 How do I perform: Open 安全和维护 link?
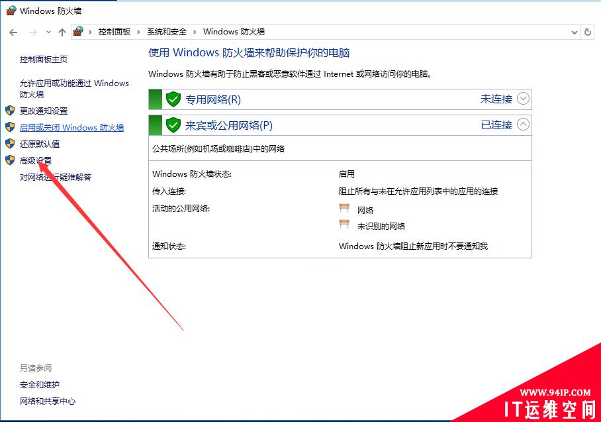point(40,384)
